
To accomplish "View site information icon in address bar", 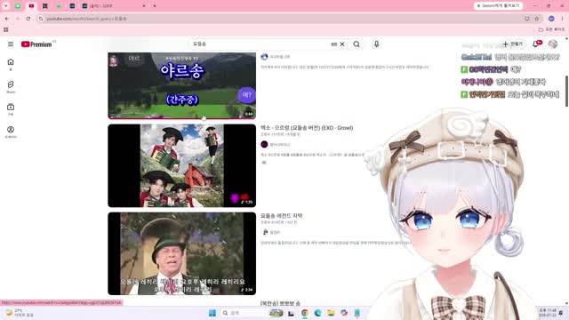I will pos(41,19).
